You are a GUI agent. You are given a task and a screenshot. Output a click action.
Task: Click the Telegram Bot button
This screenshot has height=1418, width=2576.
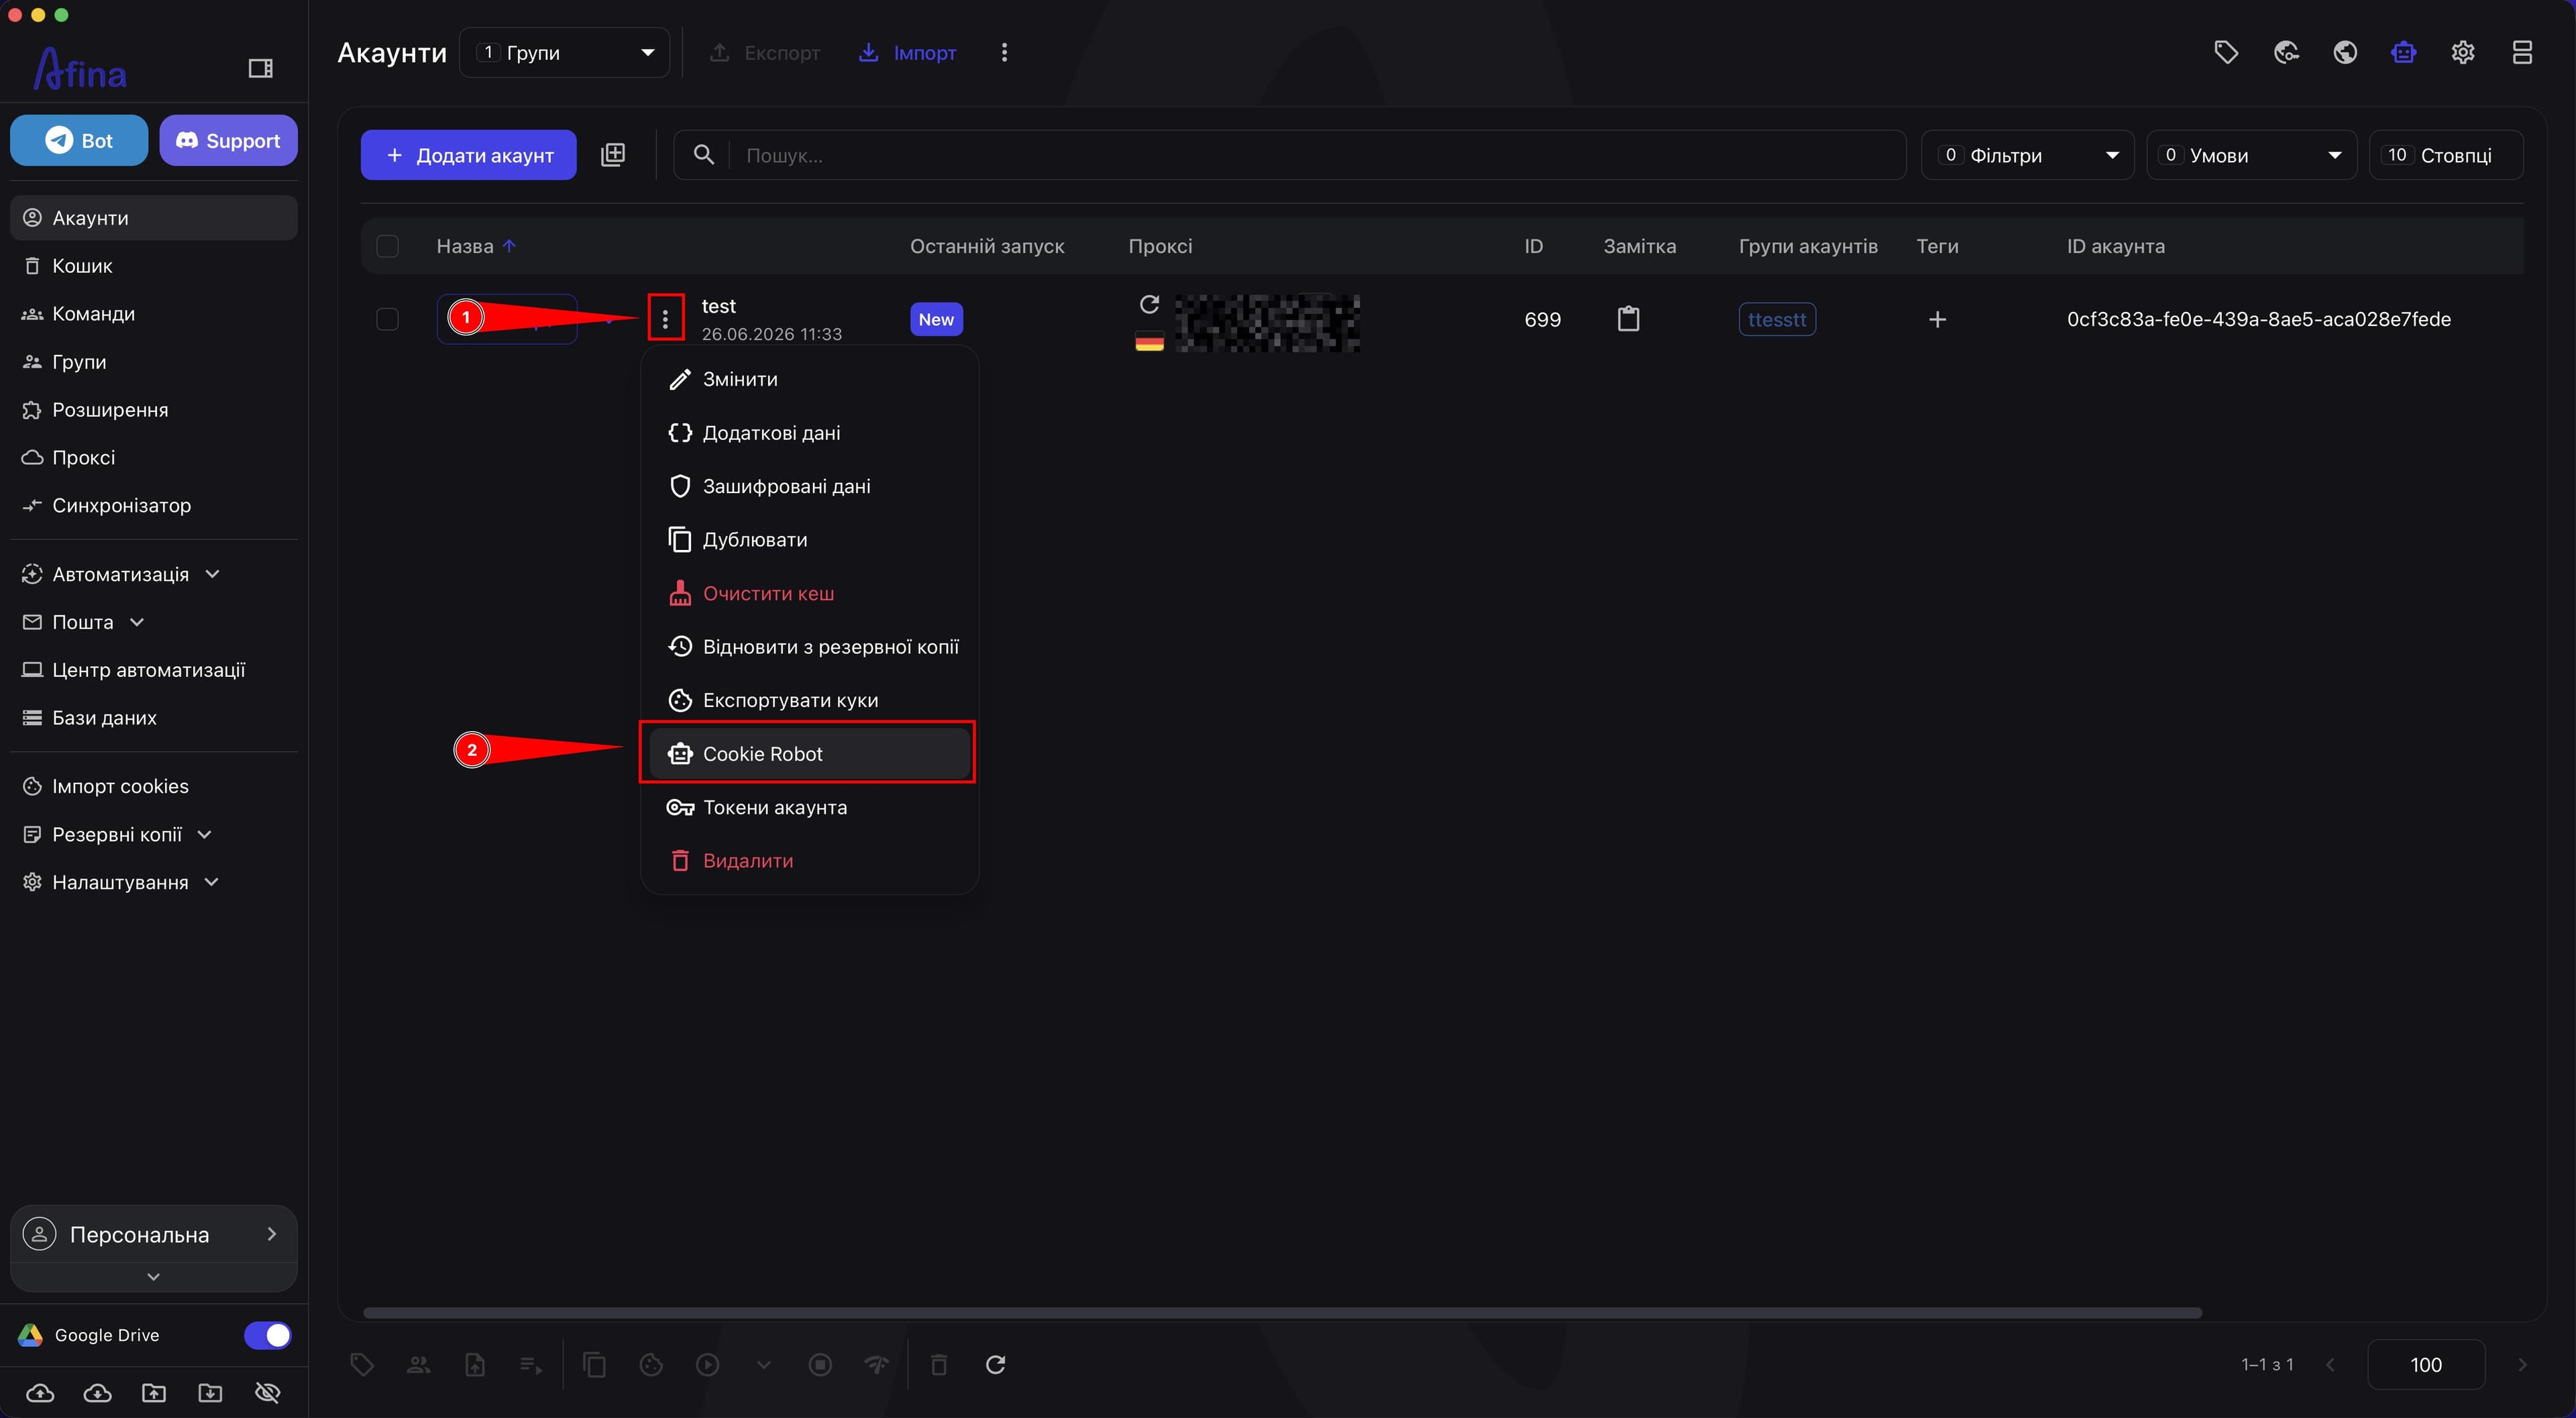pyautogui.click(x=79, y=140)
